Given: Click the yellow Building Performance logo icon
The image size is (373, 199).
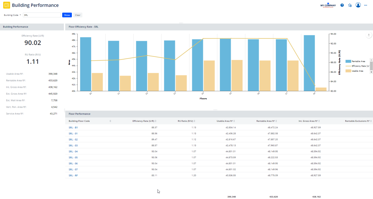Looking at the screenshot, I should tap(6, 5).
